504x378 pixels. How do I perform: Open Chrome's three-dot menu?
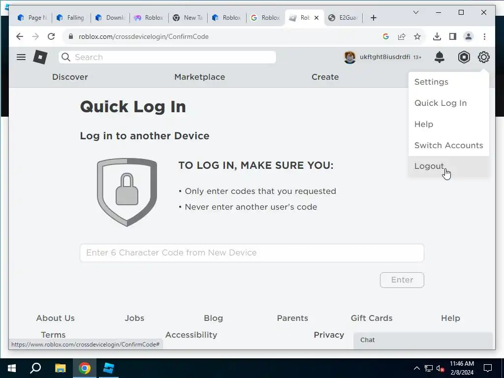[x=484, y=36]
